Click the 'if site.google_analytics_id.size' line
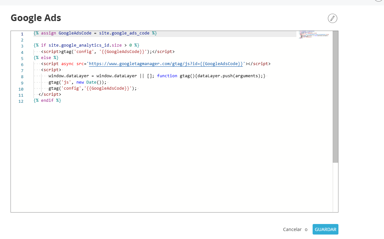 86,45
